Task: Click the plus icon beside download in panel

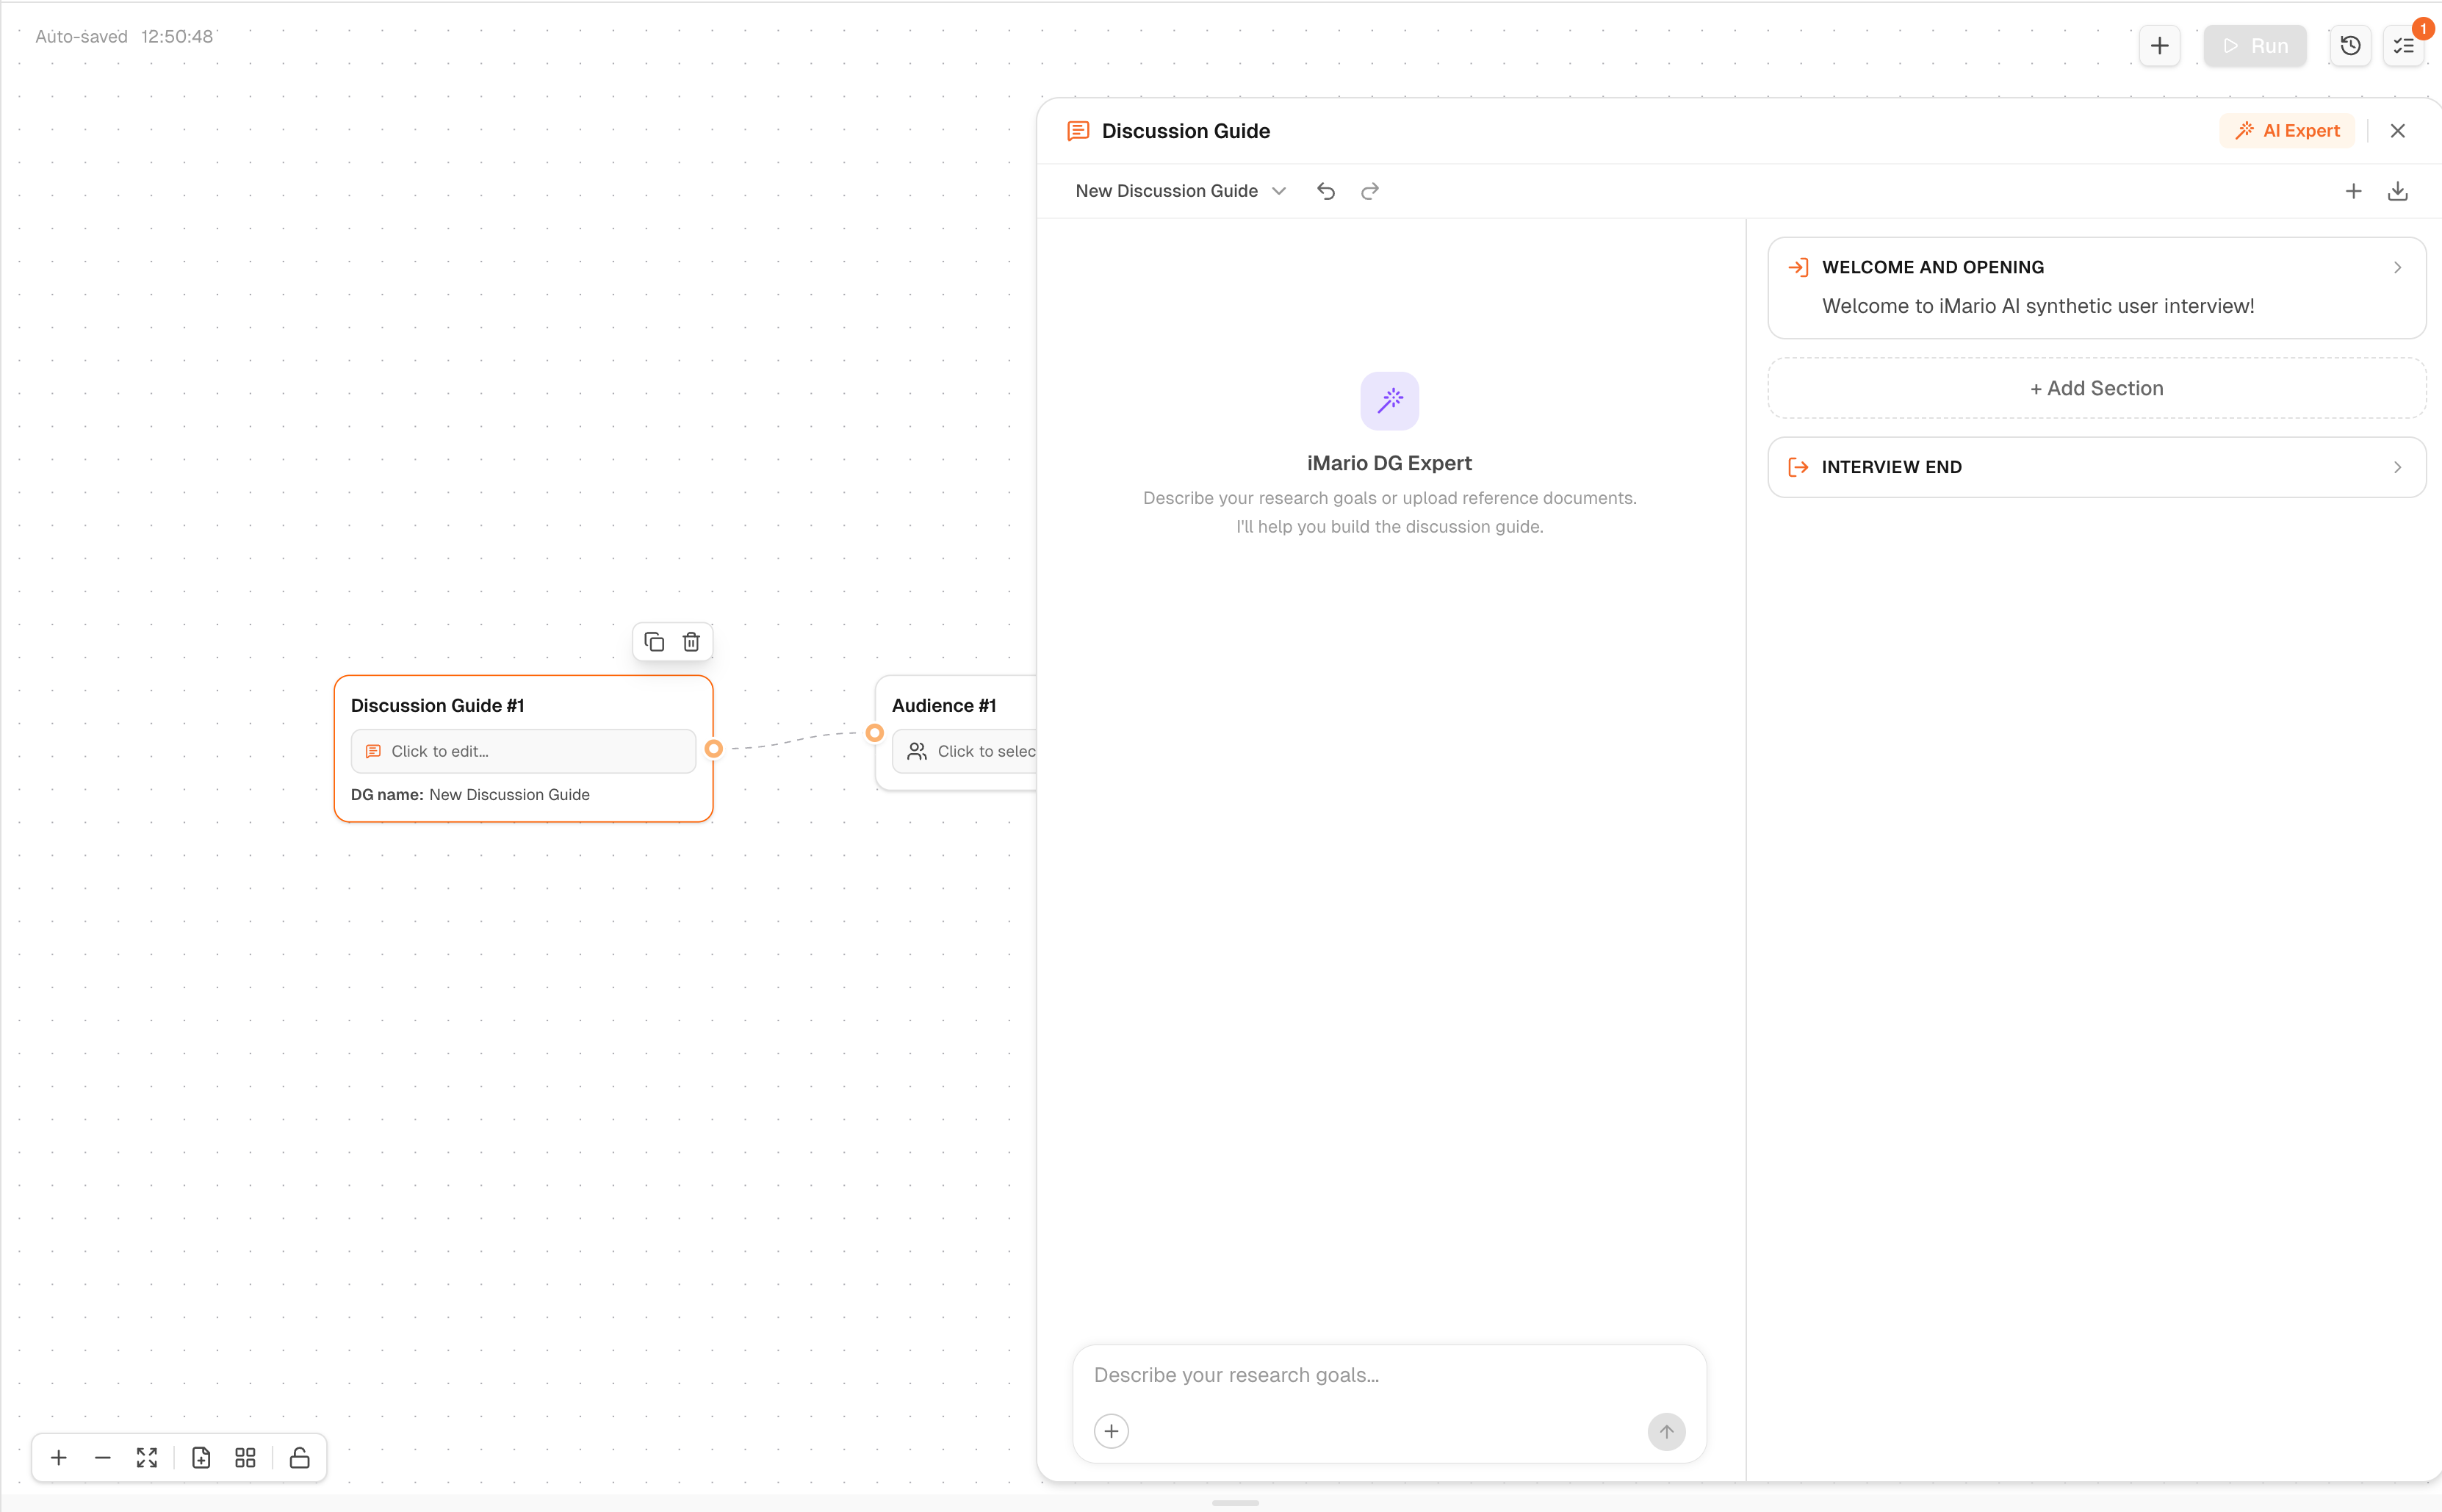Action: 2353,191
